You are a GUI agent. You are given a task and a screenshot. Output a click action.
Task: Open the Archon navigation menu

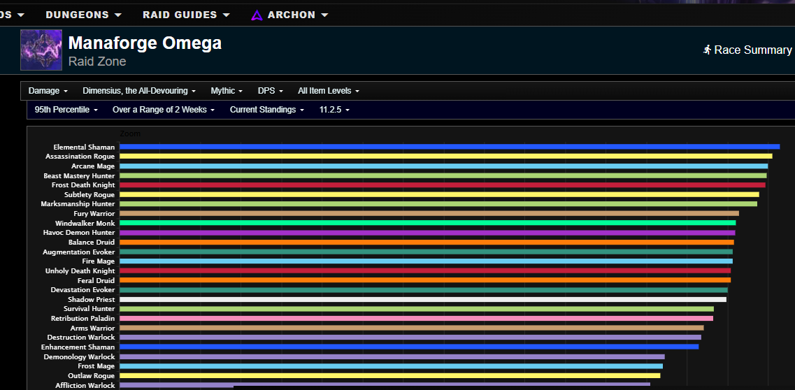click(289, 15)
